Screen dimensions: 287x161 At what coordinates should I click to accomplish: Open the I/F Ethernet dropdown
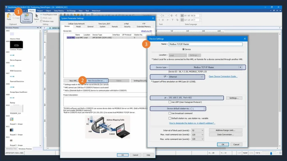coord(202,77)
